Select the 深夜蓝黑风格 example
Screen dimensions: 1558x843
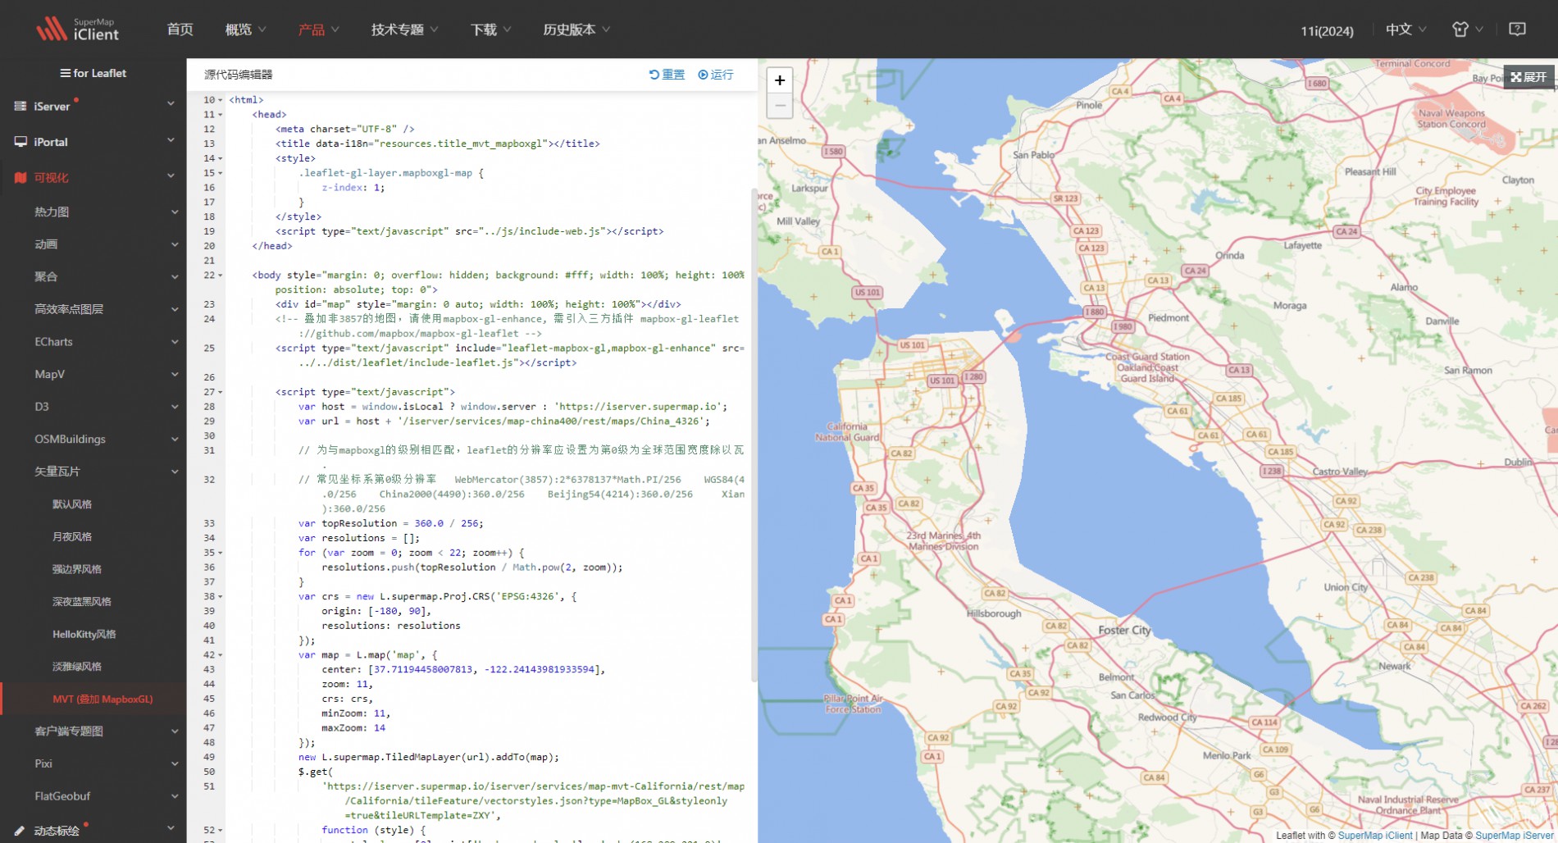click(x=82, y=602)
